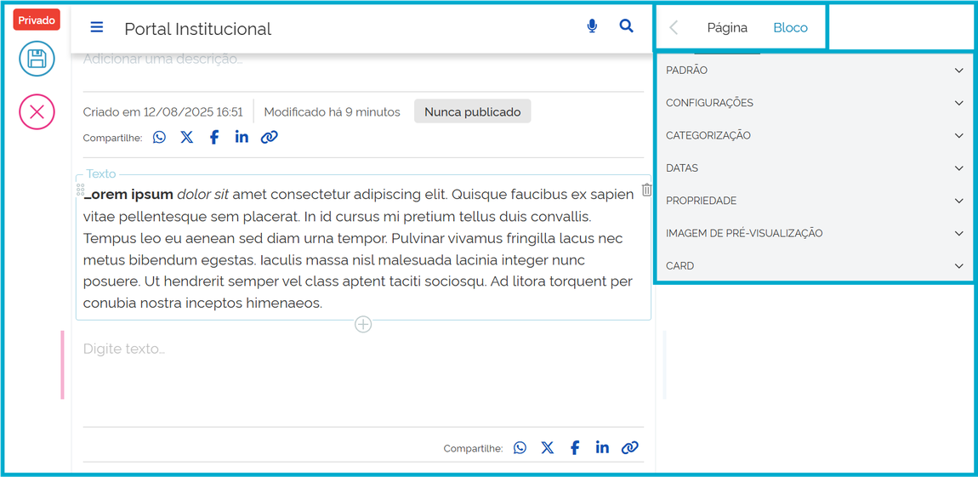Click the Nunca publicado badge
Image resolution: width=978 pixels, height=477 pixels.
point(472,112)
